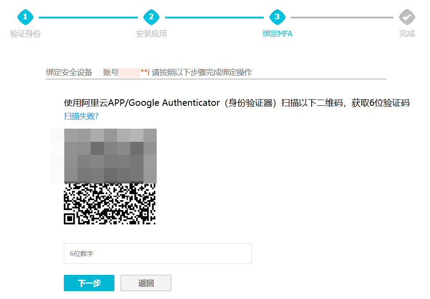The width and height of the screenshot is (430, 299).
Task: Click step 3 diamond icon
Action: point(277,17)
